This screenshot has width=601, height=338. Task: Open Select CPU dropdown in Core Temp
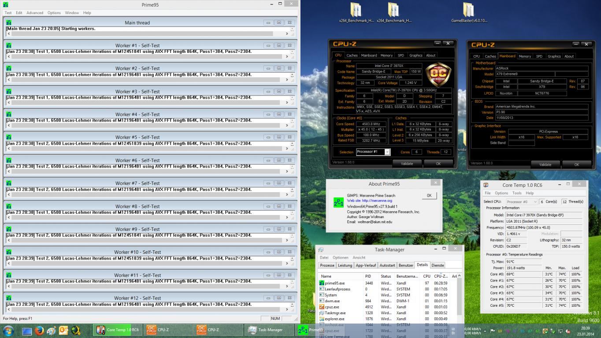point(522,201)
